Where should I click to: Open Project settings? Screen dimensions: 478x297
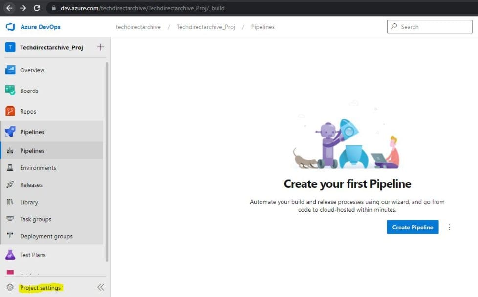click(x=40, y=288)
